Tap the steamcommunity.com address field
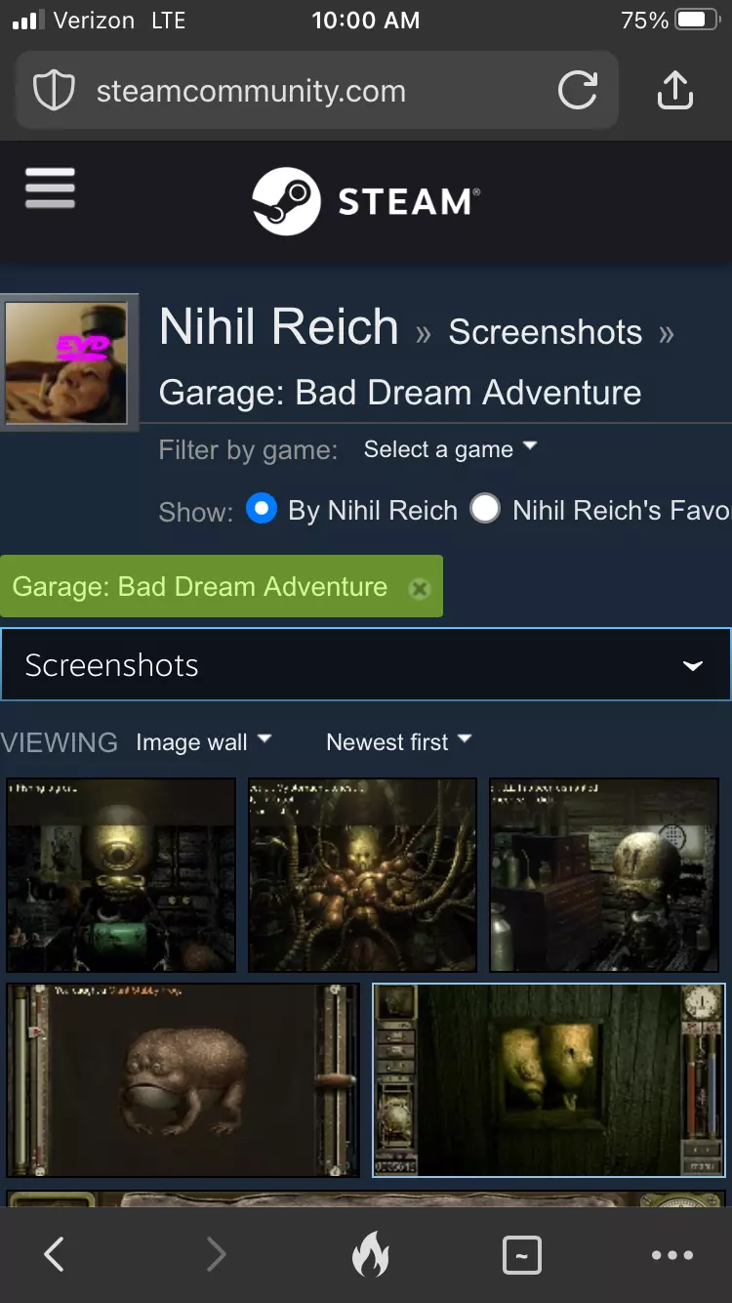Viewport: 732px width, 1303px height. [317, 91]
